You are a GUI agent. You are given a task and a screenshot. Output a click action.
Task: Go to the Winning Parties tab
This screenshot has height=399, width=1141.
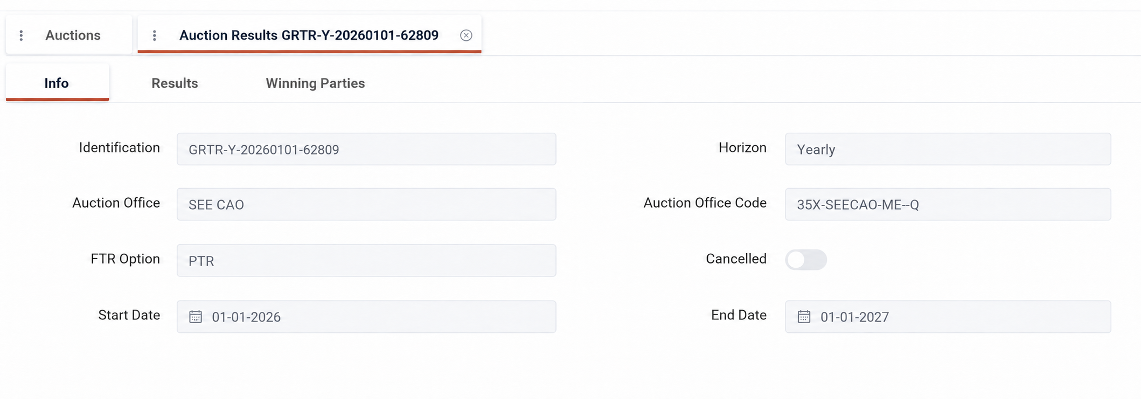point(315,83)
